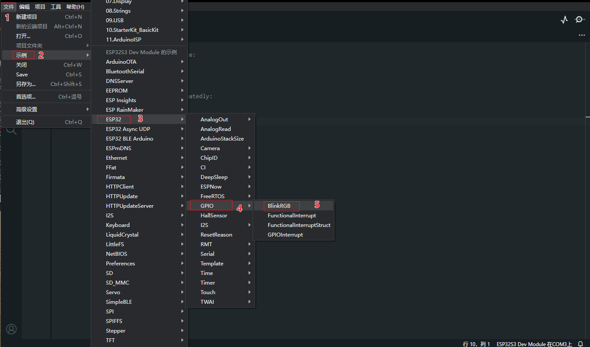Screen dimensions: 590x347
Task: Open the ESPmDNS examples submenu
Action: click(139, 148)
